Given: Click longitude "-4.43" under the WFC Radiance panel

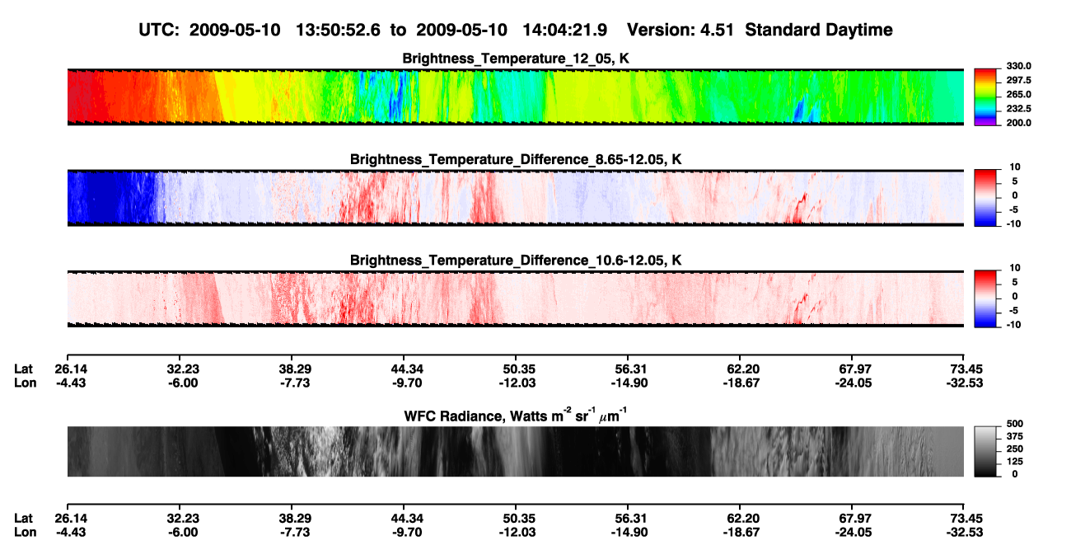Looking at the screenshot, I should [x=72, y=532].
